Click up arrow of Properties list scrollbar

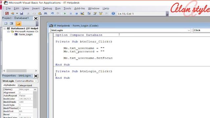(x=35, y=89)
